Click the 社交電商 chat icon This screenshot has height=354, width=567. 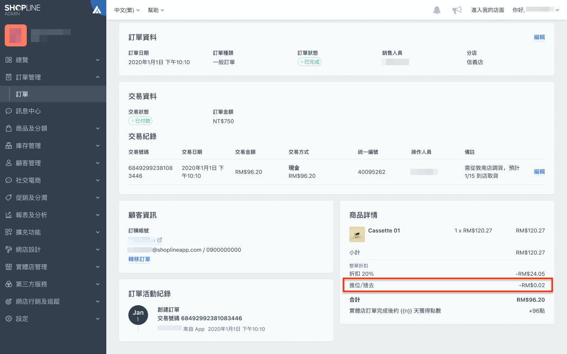9,180
